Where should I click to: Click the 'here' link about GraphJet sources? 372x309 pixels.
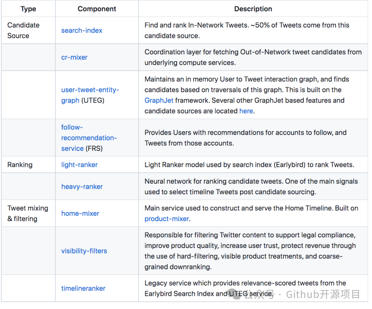pyautogui.click(x=246, y=111)
